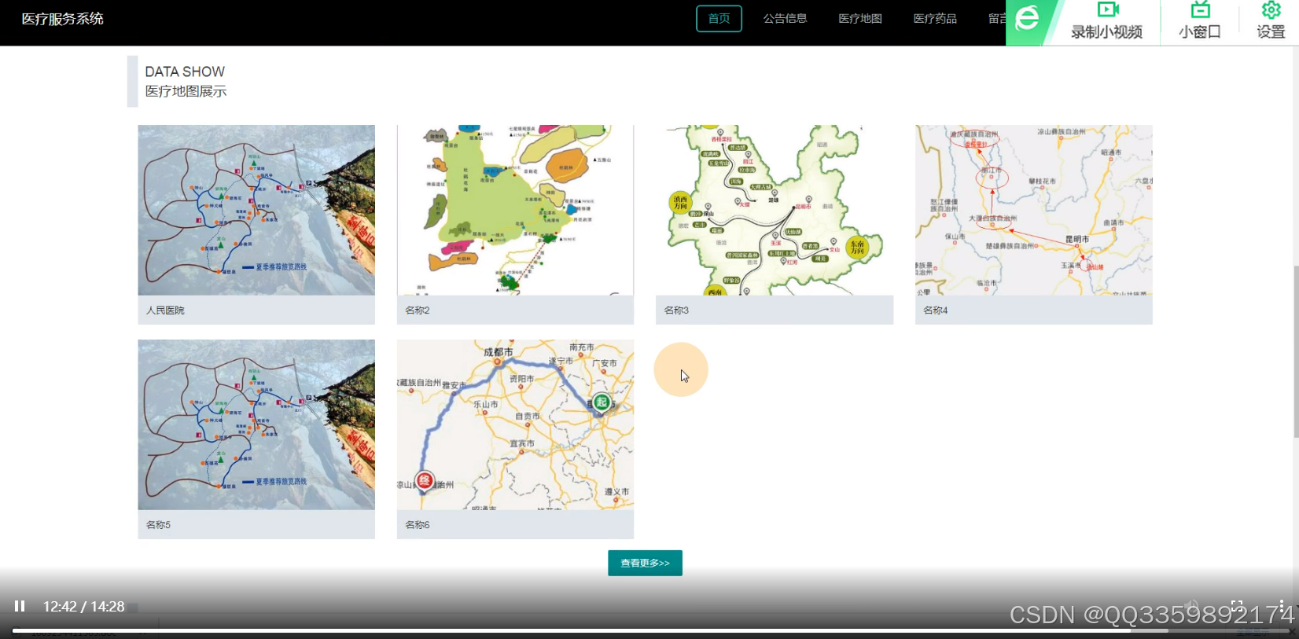Go to the 首页 home tab

point(719,19)
